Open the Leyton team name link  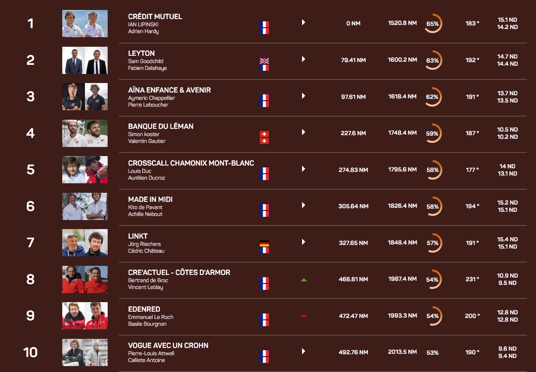tap(141, 53)
